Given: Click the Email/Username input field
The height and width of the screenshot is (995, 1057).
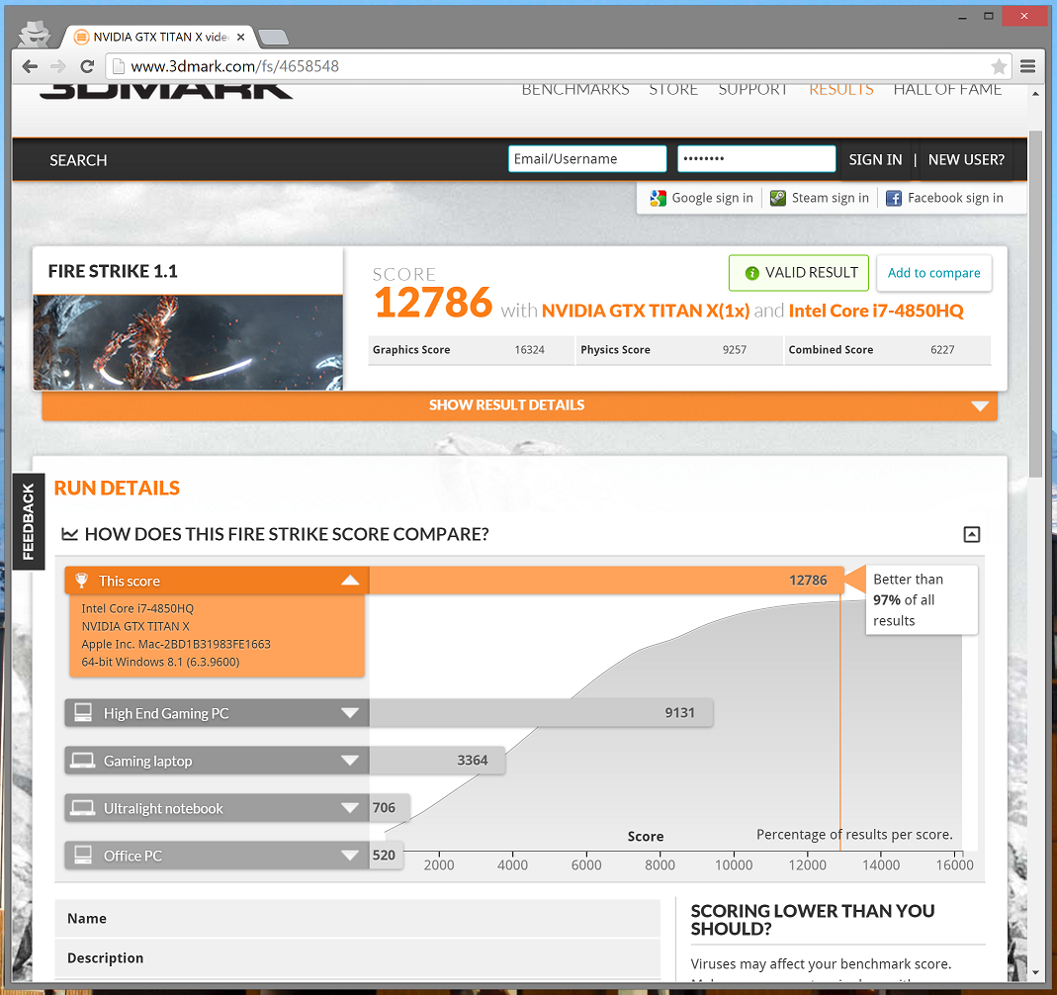Looking at the screenshot, I should coord(587,159).
